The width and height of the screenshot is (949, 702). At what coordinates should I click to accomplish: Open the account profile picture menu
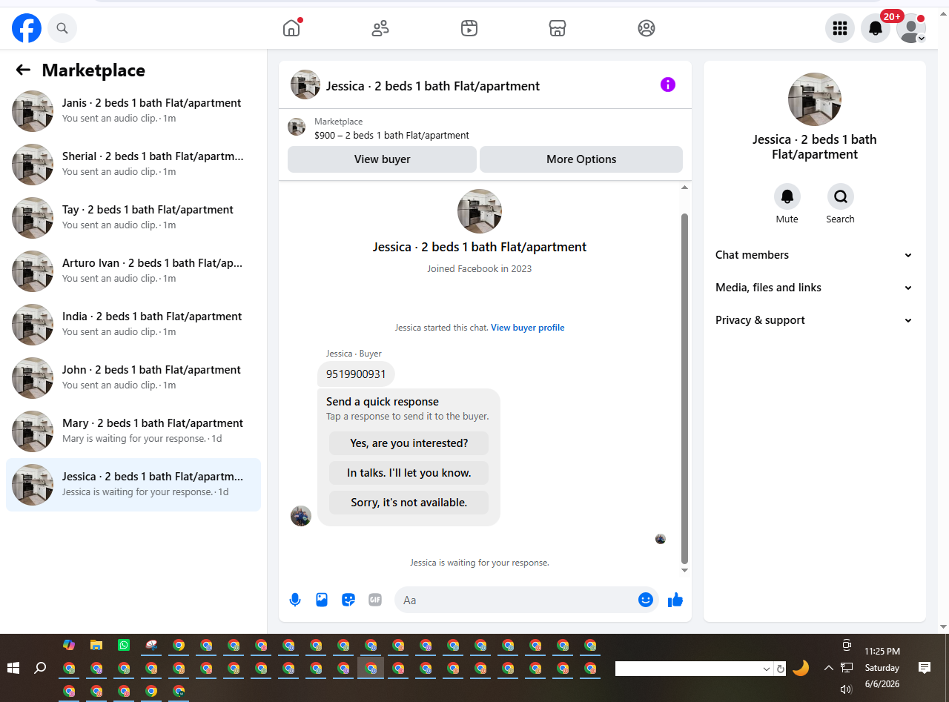(x=910, y=28)
